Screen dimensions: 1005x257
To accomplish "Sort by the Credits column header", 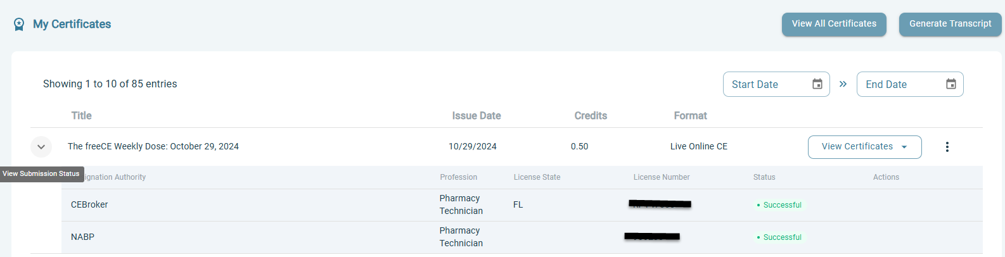I will pos(591,116).
